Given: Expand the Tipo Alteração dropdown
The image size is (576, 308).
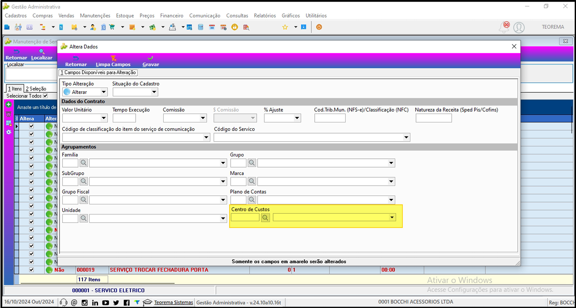Looking at the screenshot, I should (104, 92).
